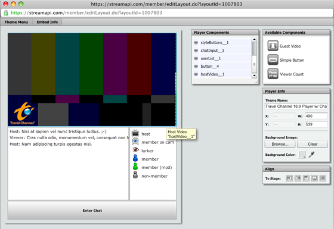The width and height of the screenshot is (334, 229).
Task: Click the 'member on cam' text
Action: pyautogui.click(x=157, y=142)
